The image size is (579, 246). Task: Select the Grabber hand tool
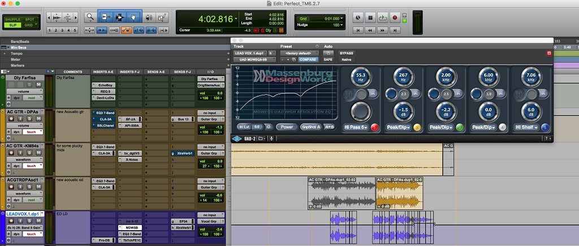[x=134, y=17]
